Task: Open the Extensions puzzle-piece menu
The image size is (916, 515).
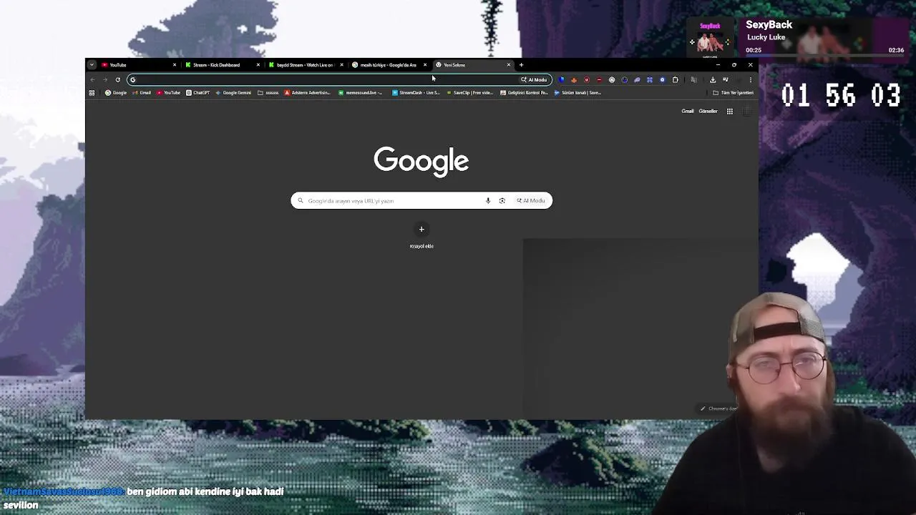Action: pyautogui.click(x=675, y=79)
